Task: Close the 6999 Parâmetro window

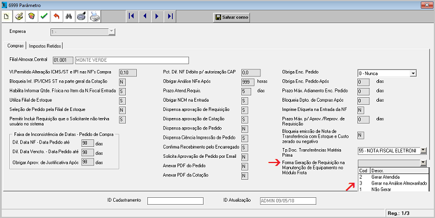Action: [x=426, y=5]
